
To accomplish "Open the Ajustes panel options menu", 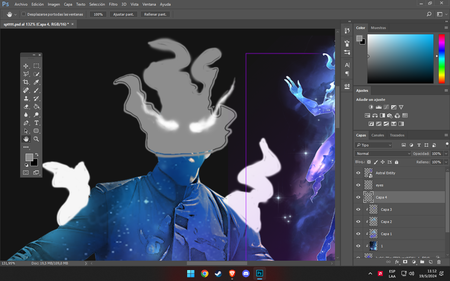I will [x=446, y=90].
